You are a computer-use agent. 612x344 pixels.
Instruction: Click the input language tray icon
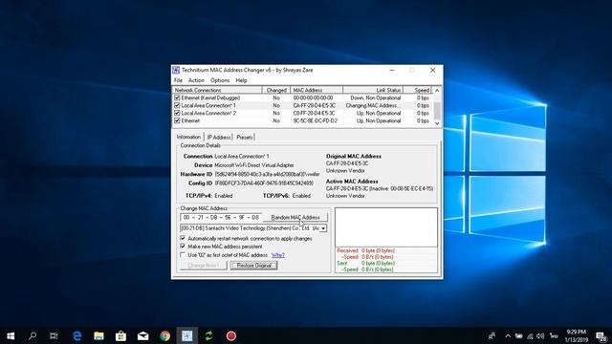[554, 335]
